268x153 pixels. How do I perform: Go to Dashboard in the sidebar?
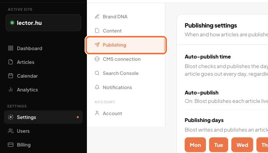[x=43, y=48]
